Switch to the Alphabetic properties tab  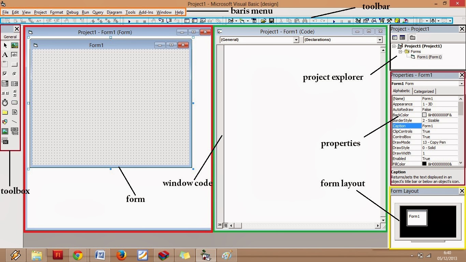pos(402,91)
